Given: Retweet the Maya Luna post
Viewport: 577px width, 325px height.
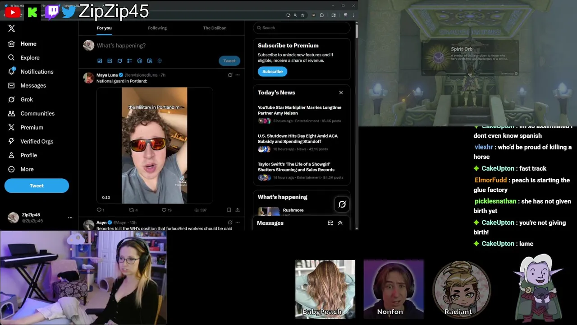Looking at the screenshot, I should 133,210.
